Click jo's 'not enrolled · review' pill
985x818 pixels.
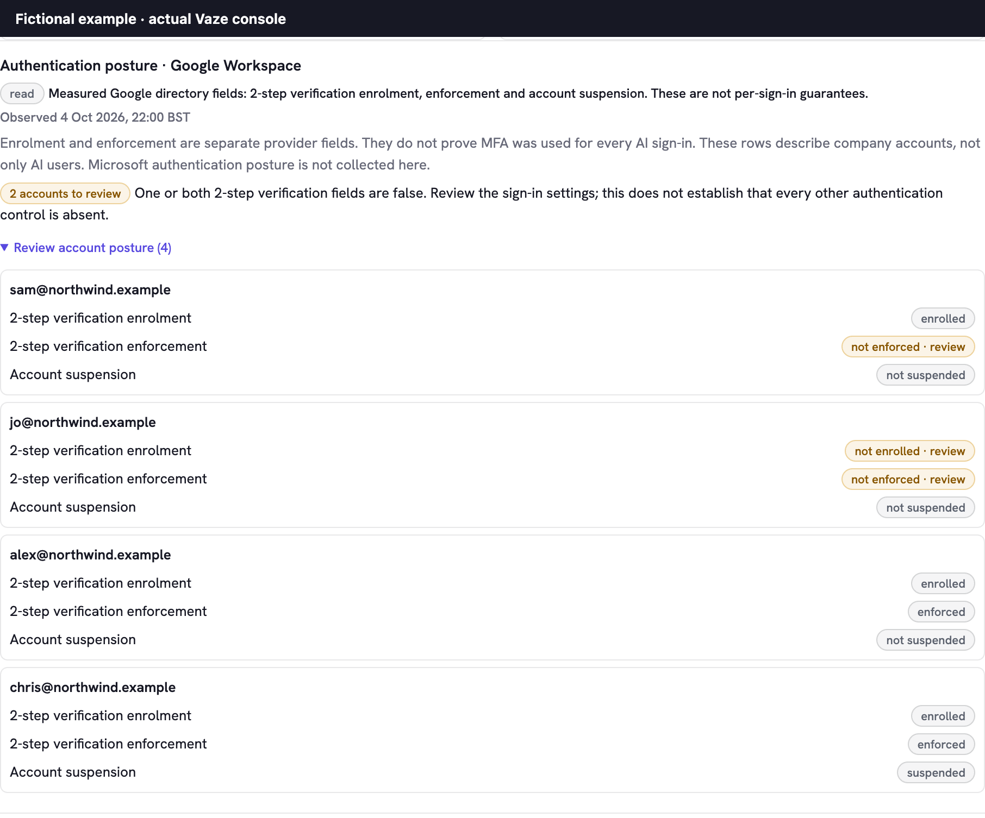coord(909,451)
